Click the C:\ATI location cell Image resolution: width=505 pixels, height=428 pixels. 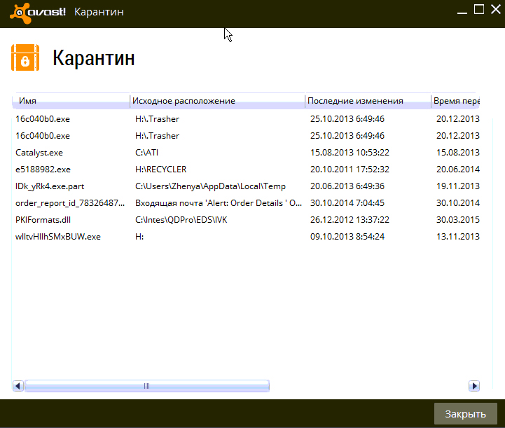tap(146, 153)
